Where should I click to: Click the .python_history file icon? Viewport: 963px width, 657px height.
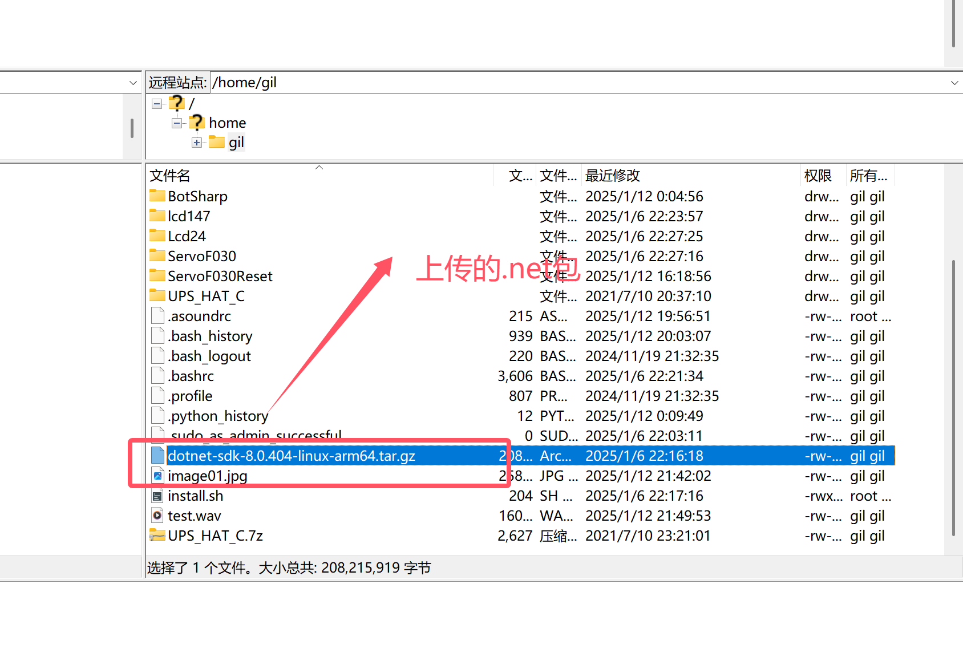click(157, 415)
